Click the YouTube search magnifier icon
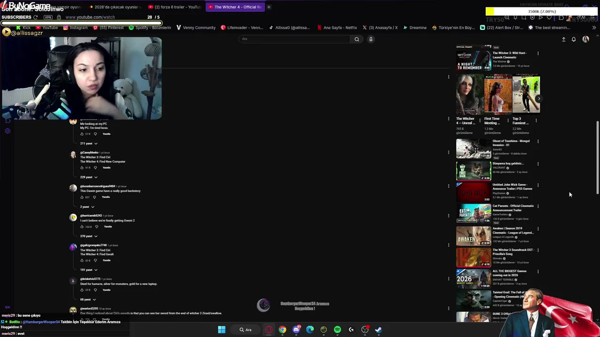600x337 pixels. coord(357,39)
